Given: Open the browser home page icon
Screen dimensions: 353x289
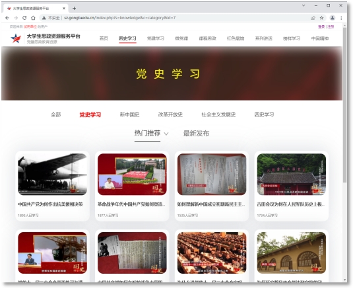Looking at the screenshot, I should (x=33, y=18).
